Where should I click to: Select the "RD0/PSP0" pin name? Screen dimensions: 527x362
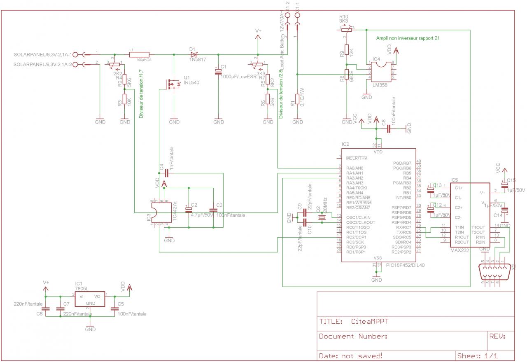(357, 247)
